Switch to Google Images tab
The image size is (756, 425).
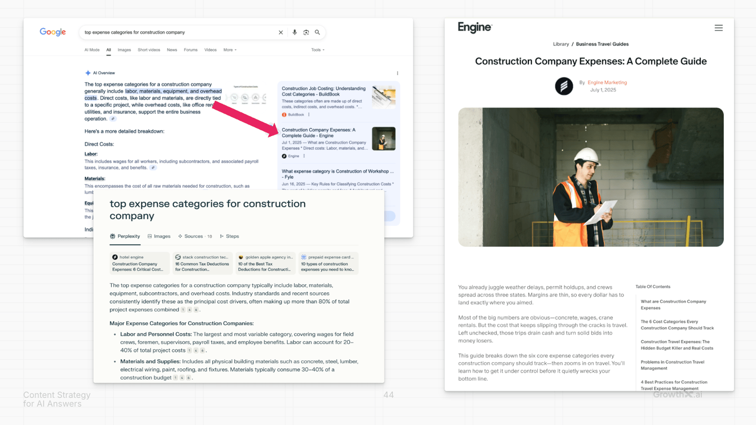[x=124, y=50]
